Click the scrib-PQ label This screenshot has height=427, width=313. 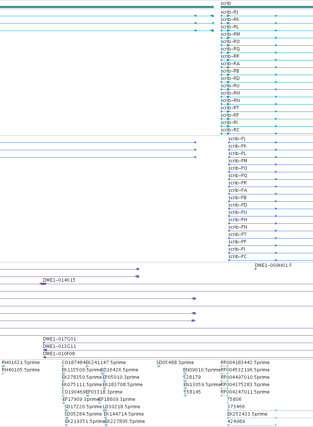pos(238,175)
